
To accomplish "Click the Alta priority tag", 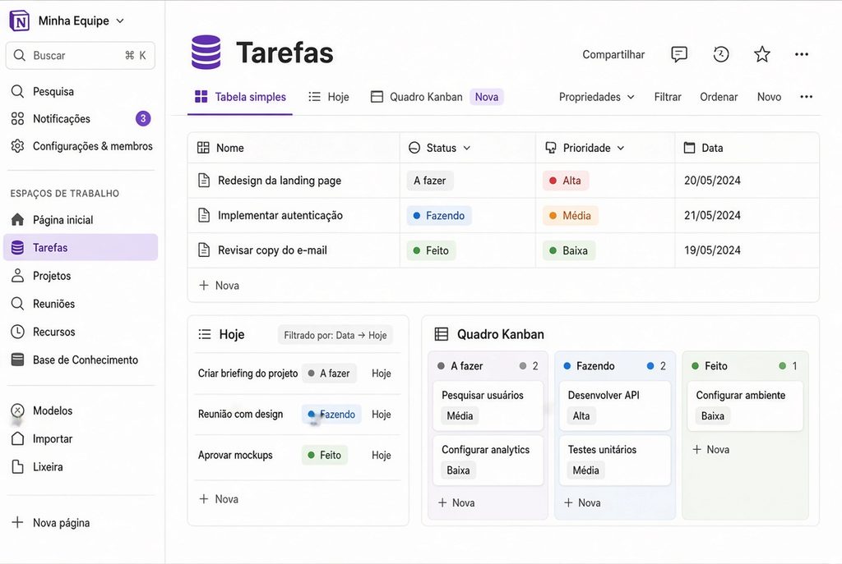I will pyautogui.click(x=566, y=181).
